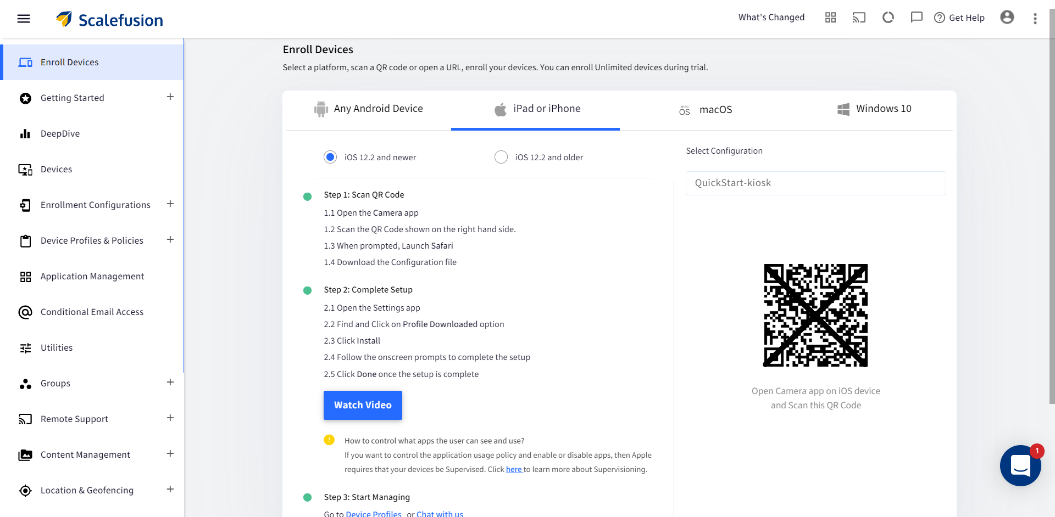
Task: Open What's Changed link
Action: (771, 18)
